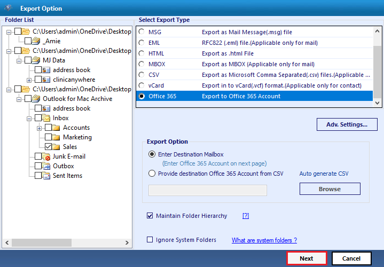Enable Ignore System Folders

click(150, 240)
